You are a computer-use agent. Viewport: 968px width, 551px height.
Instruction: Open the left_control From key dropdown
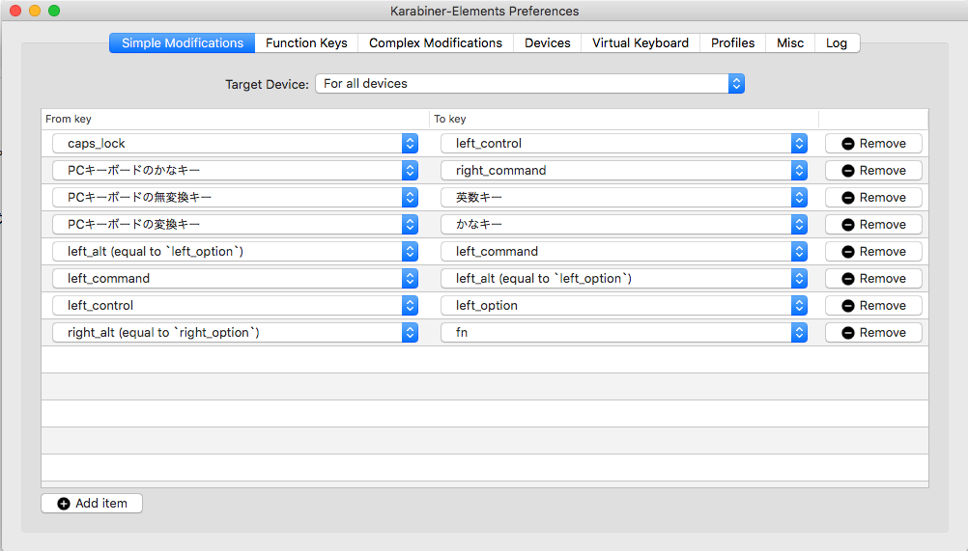[235, 306]
